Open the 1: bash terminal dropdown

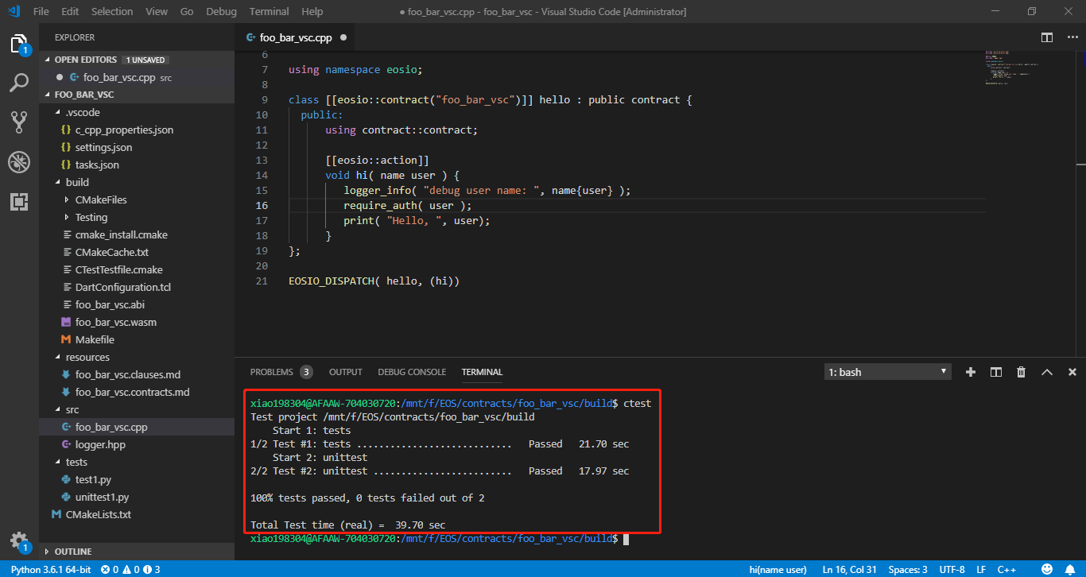tap(887, 372)
